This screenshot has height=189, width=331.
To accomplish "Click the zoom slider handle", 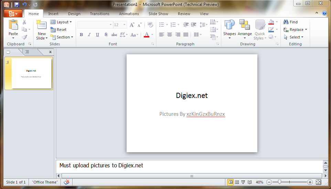I will (x=279, y=182).
